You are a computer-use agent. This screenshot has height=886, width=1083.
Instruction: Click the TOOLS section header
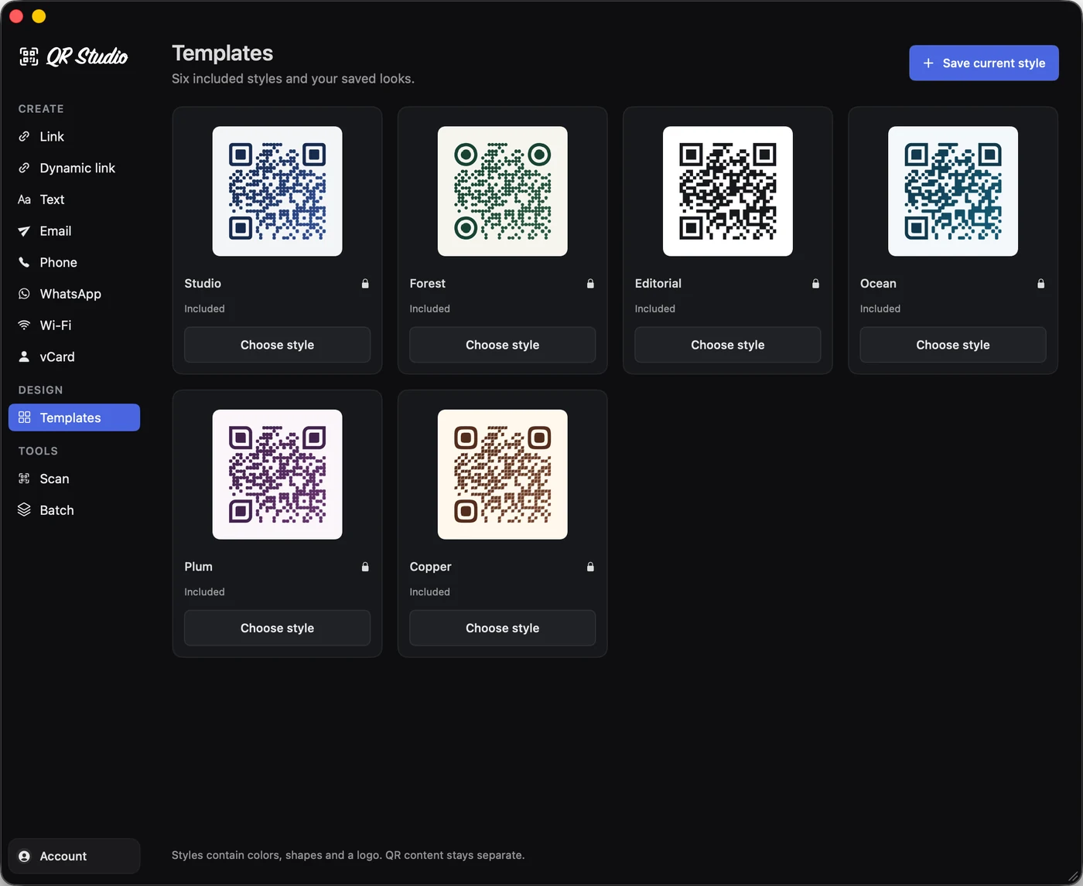tap(38, 451)
